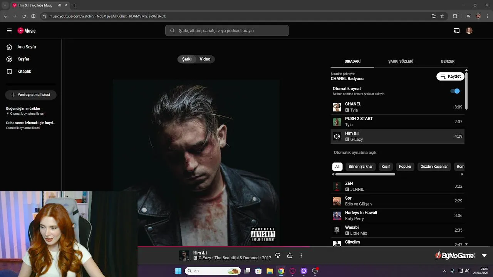
Task: Play Sor by Edis ve Gülşen
Action: tap(397, 201)
